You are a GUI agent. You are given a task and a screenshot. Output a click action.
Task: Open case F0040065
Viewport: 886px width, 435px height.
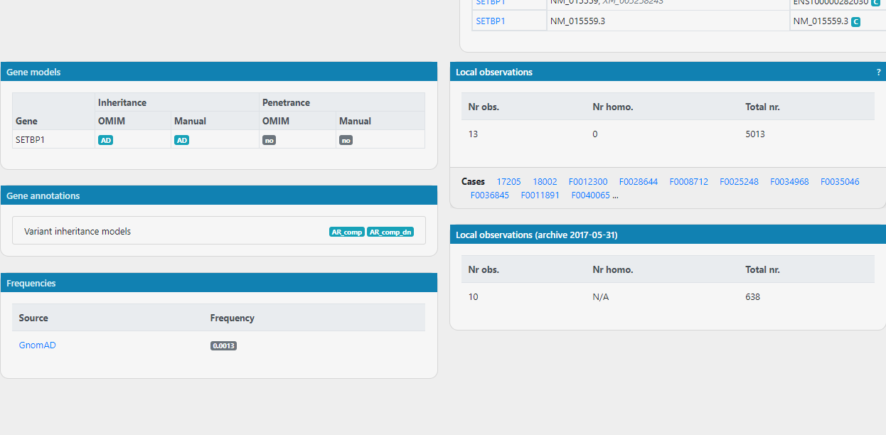coord(590,195)
